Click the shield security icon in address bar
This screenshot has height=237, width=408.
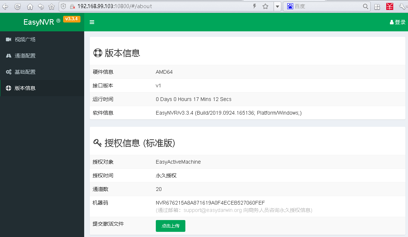64,6
